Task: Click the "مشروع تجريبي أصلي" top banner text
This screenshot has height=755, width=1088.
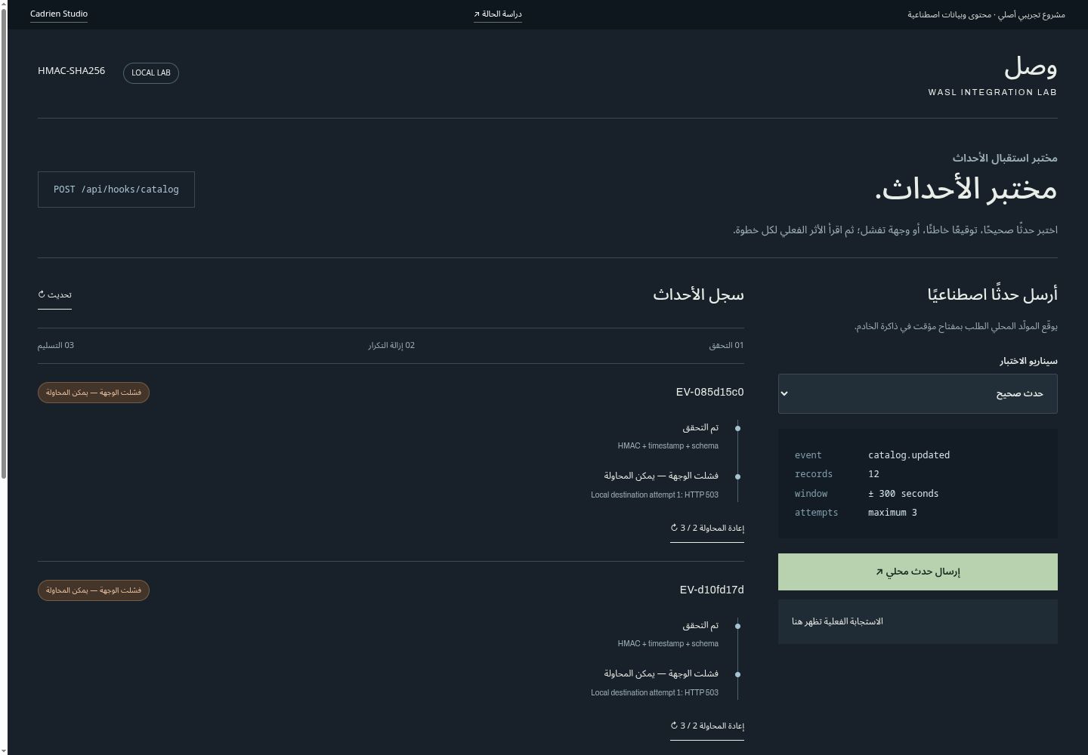Action: tap(1034, 15)
